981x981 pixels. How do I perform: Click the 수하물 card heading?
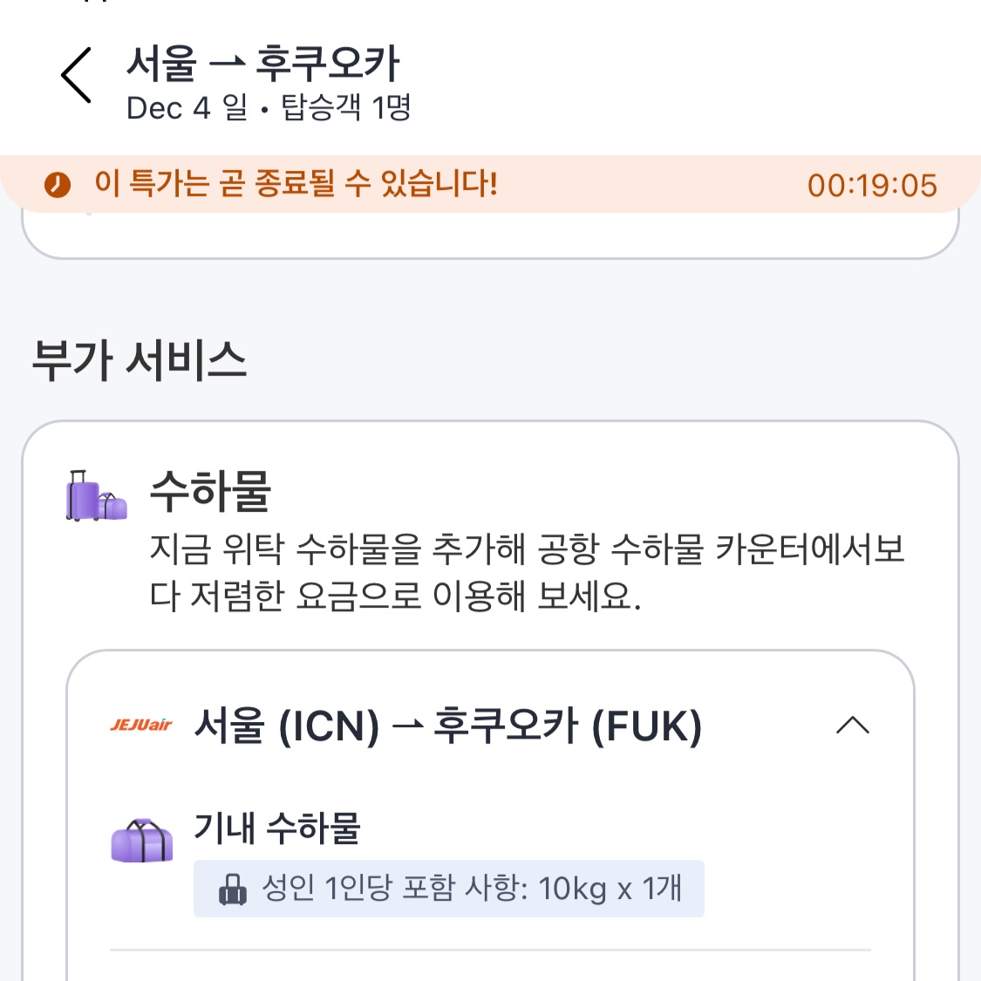tap(210, 491)
